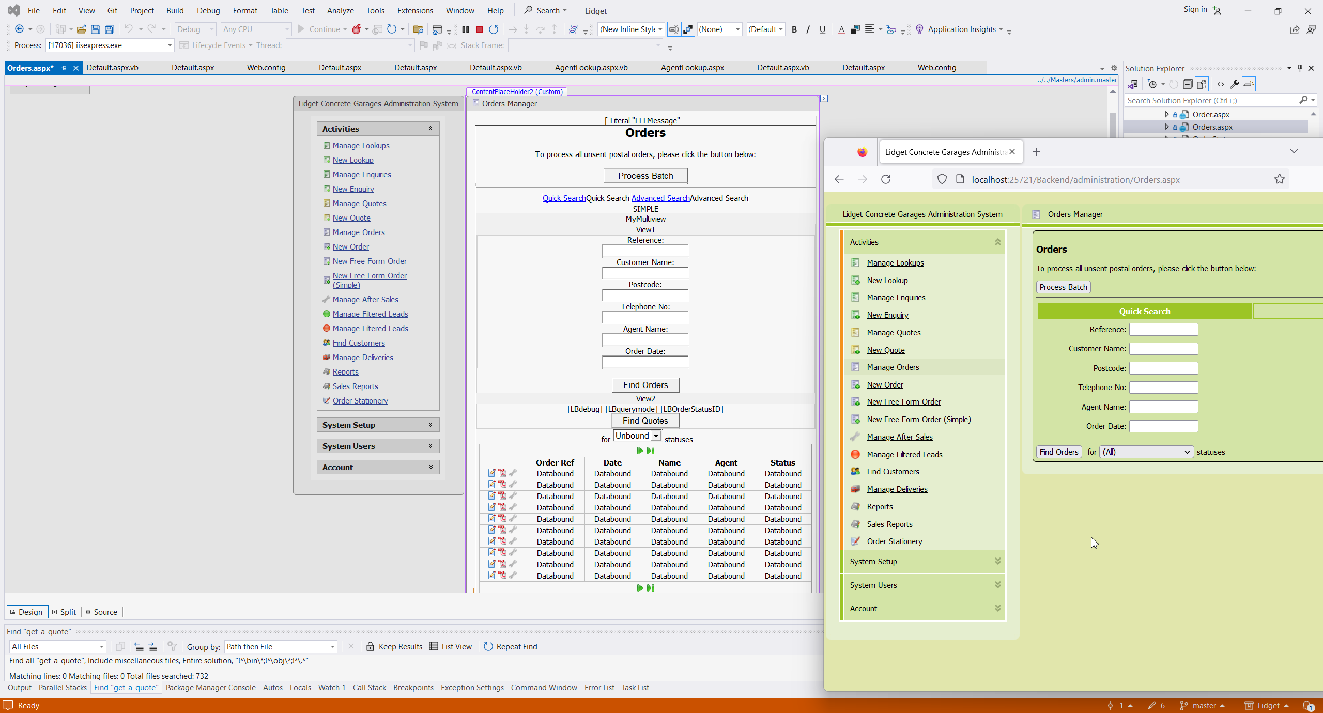Image resolution: width=1323 pixels, height=713 pixels.
Task: Open Properties wrench icon in Solution Explorer
Action: click(1234, 84)
